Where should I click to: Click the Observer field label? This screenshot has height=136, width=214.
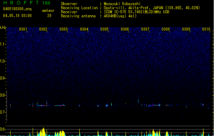coord(69,4)
